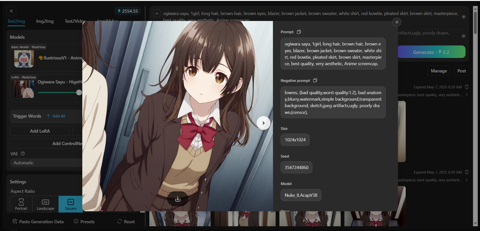Click the Trigger Words label
The width and height of the screenshot is (480, 231).
click(x=27, y=116)
